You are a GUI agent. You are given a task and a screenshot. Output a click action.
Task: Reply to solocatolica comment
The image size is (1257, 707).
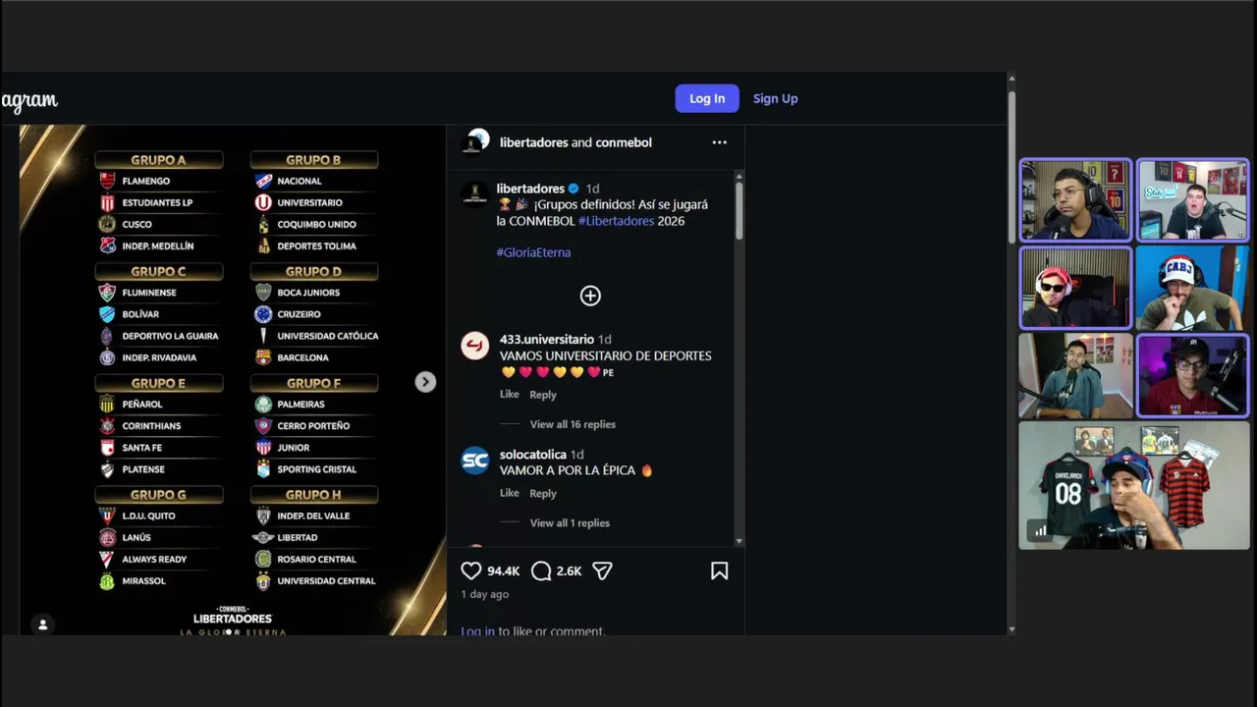tap(543, 493)
